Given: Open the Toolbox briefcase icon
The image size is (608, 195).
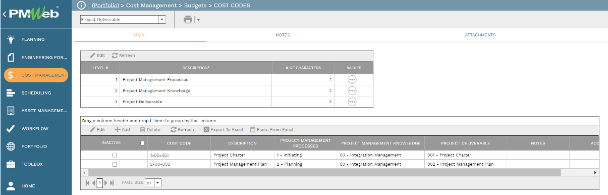Looking at the screenshot, I should 11,164.
